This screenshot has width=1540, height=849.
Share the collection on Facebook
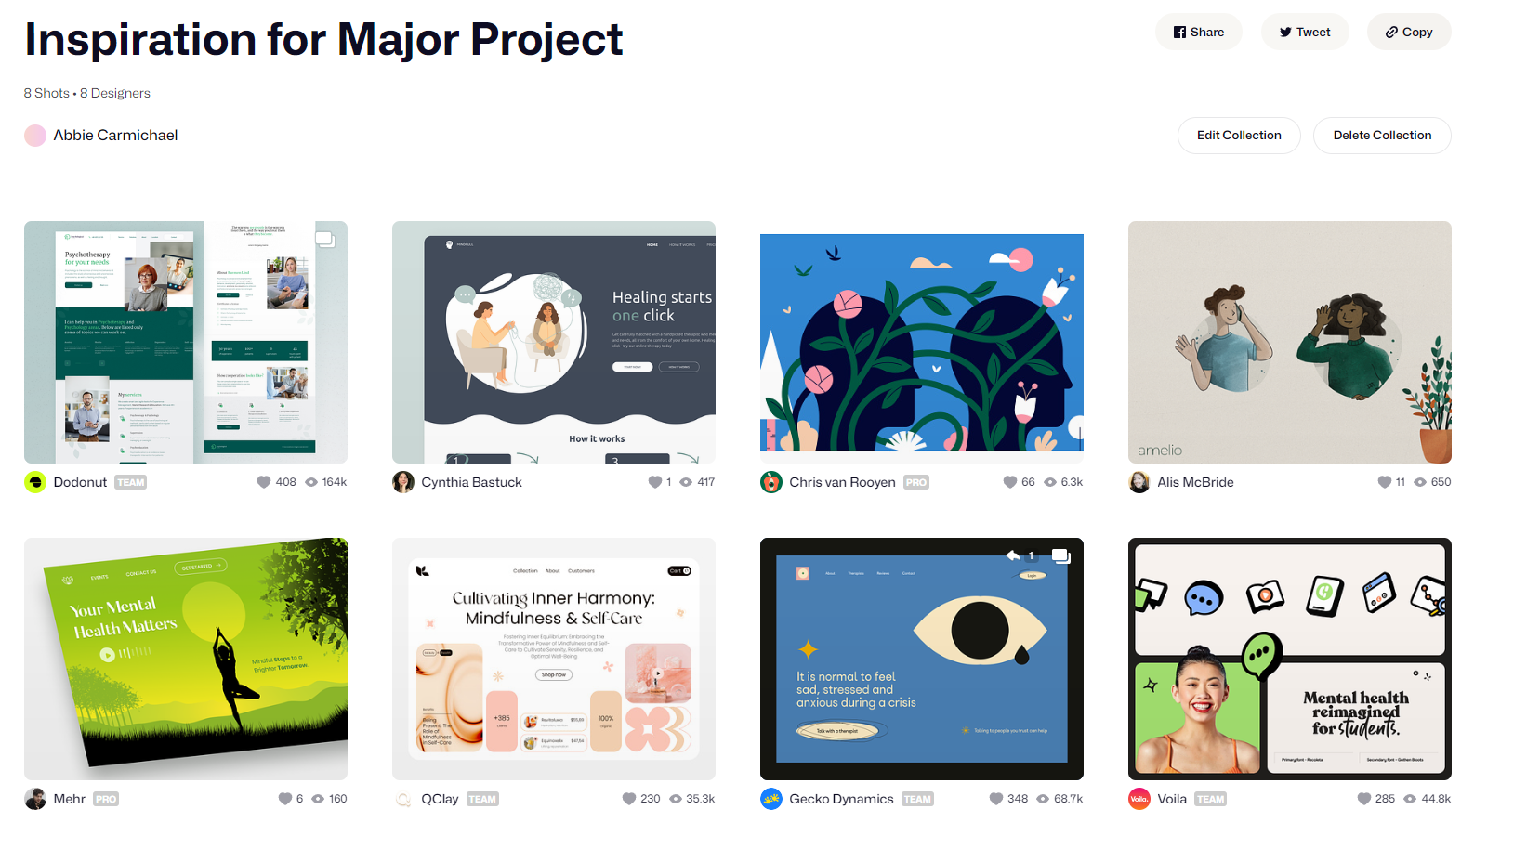click(1199, 32)
